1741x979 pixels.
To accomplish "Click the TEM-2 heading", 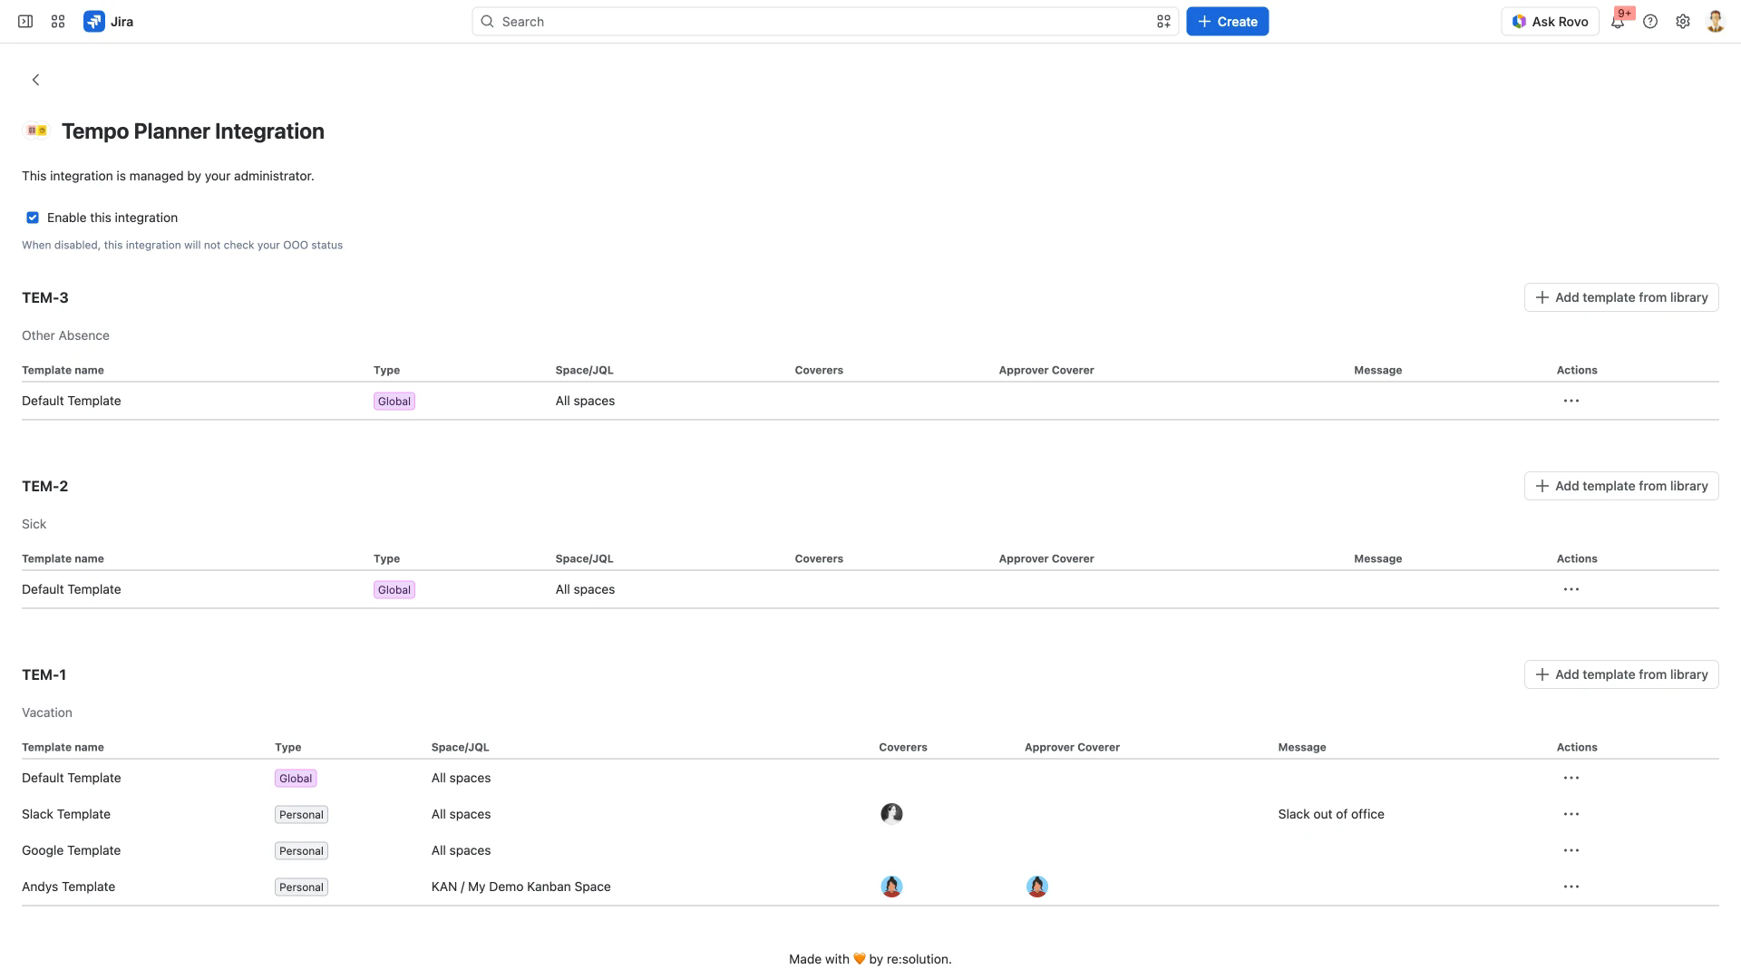I will [x=45, y=486].
